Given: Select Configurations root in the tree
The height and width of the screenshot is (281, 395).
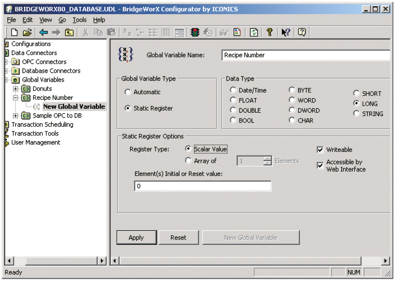Looking at the screenshot, I should [31, 44].
